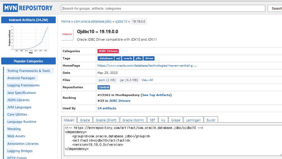Open JVM Languages category
The height and width of the screenshot is (159, 282).
19,107
